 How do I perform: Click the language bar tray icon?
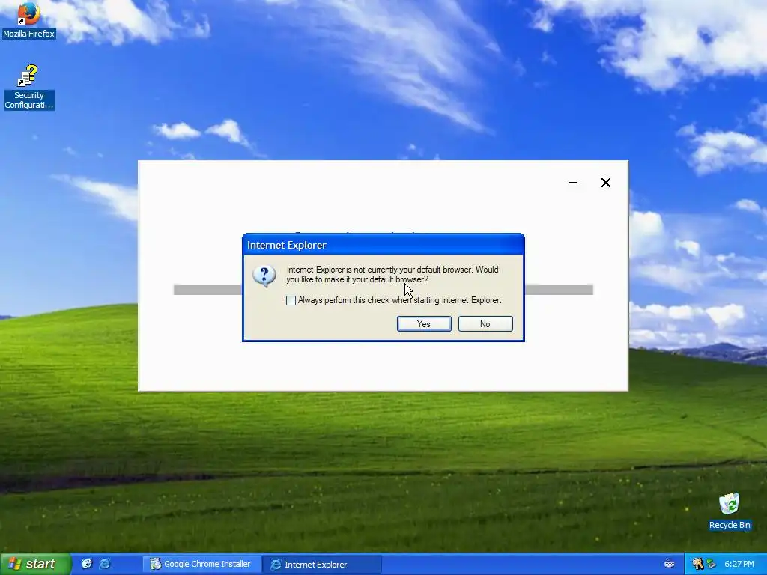(x=669, y=564)
